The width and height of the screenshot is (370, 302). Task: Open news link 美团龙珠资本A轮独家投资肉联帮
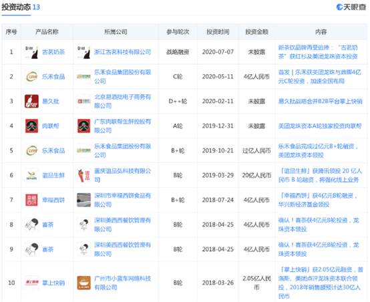click(320, 126)
